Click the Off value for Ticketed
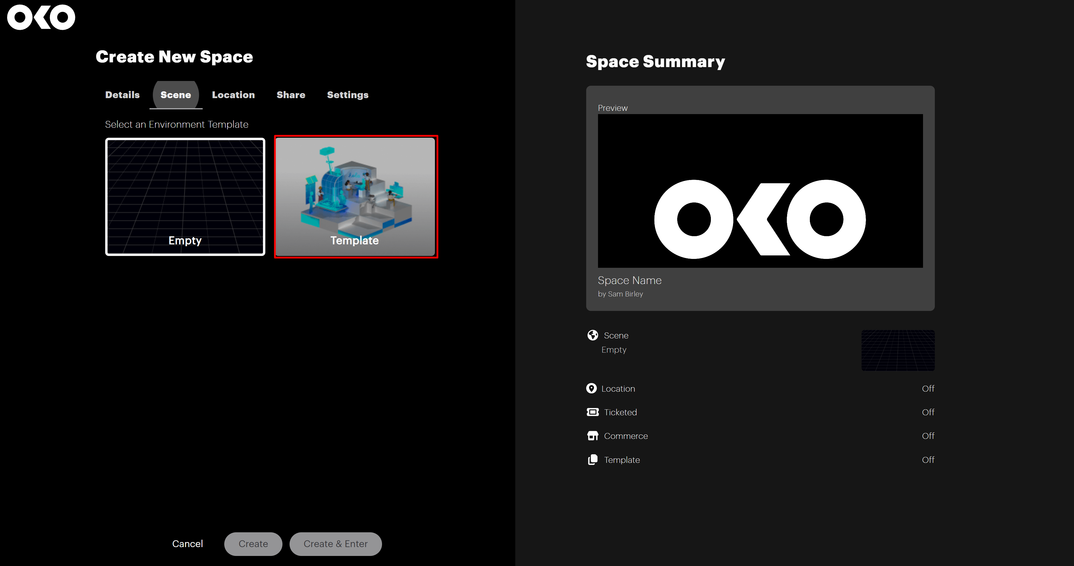The image size is (1074, 566). point(928,412)
